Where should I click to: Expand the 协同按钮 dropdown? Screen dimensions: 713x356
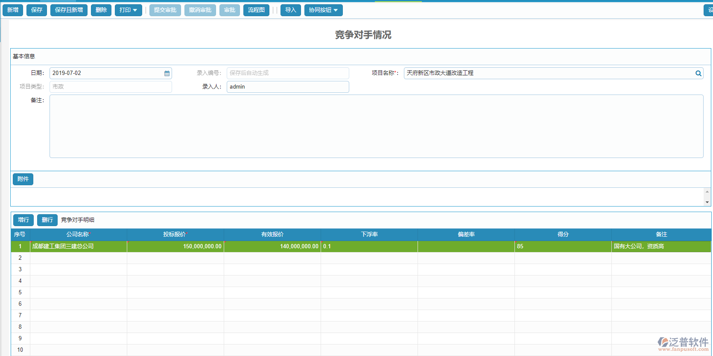[323, 10]
